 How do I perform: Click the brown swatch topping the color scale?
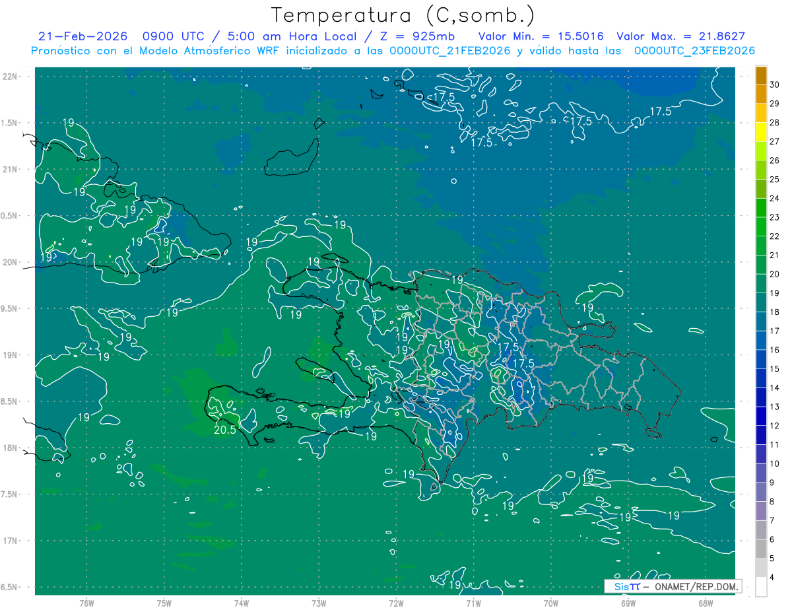click(761, 75)
